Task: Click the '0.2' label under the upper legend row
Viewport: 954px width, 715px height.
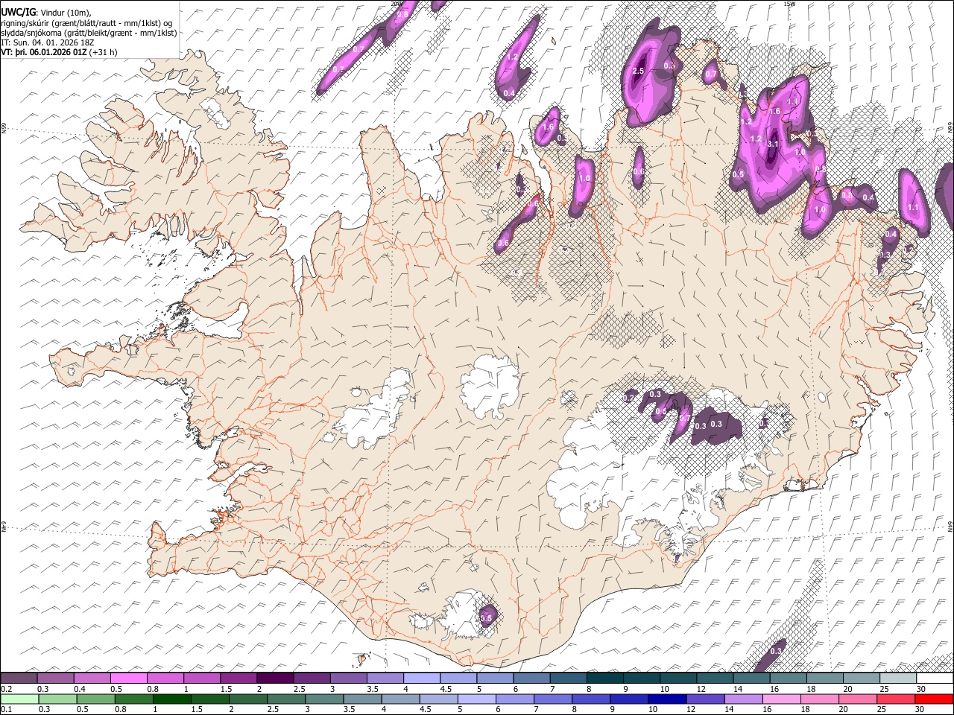Action: click(6, 689)
